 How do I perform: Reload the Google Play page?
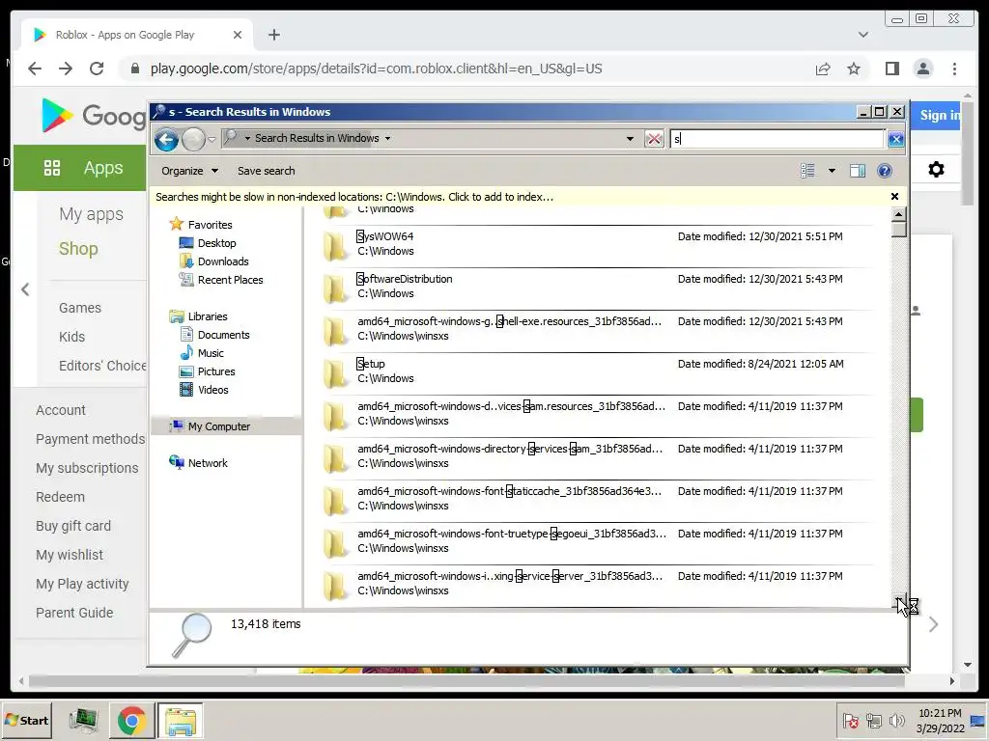[x=97, y=69]
